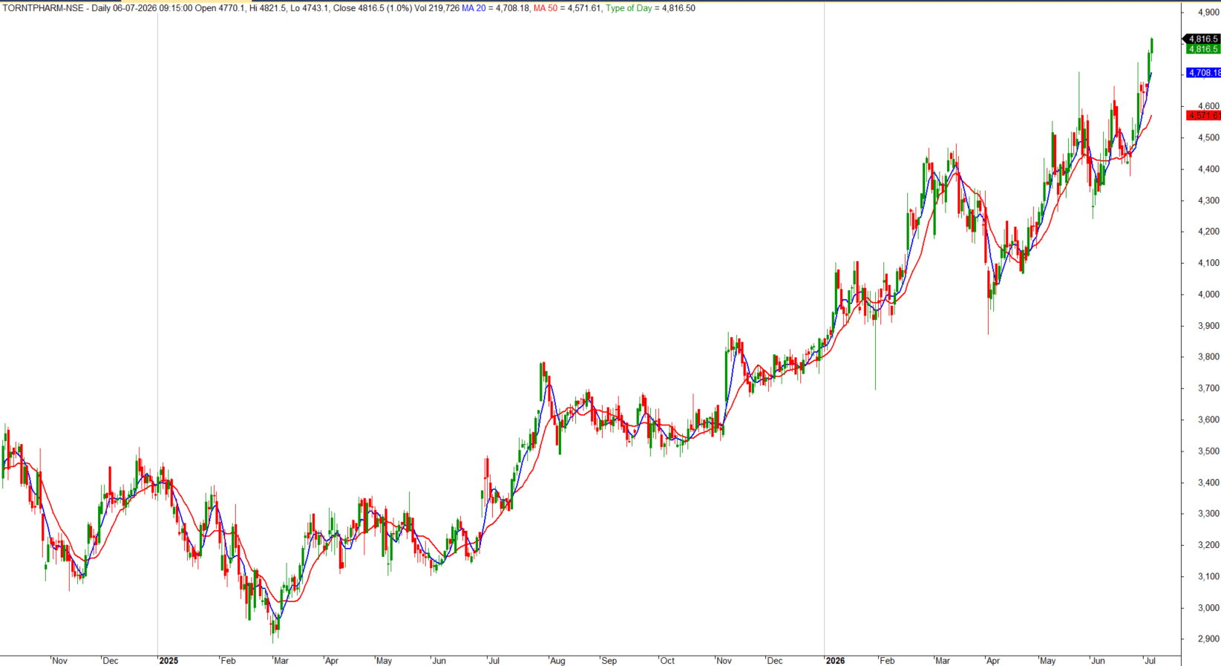The width and height of the screenshot is (1221, 666).
Task: Click the 3,100 price axis label
Action: click(1208, 577)
